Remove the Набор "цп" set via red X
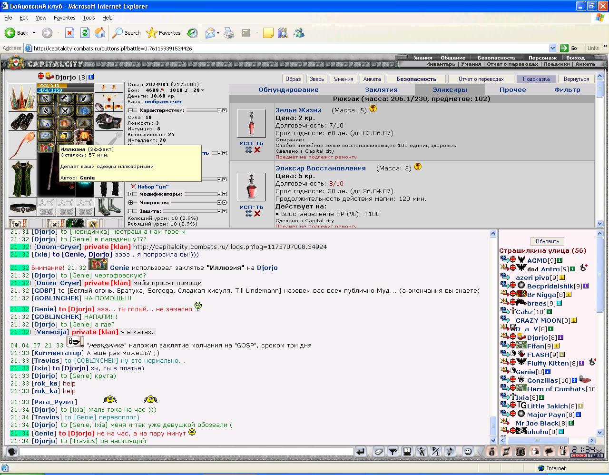The height and width of the screenshot is (475, 609). coord(134,187)
